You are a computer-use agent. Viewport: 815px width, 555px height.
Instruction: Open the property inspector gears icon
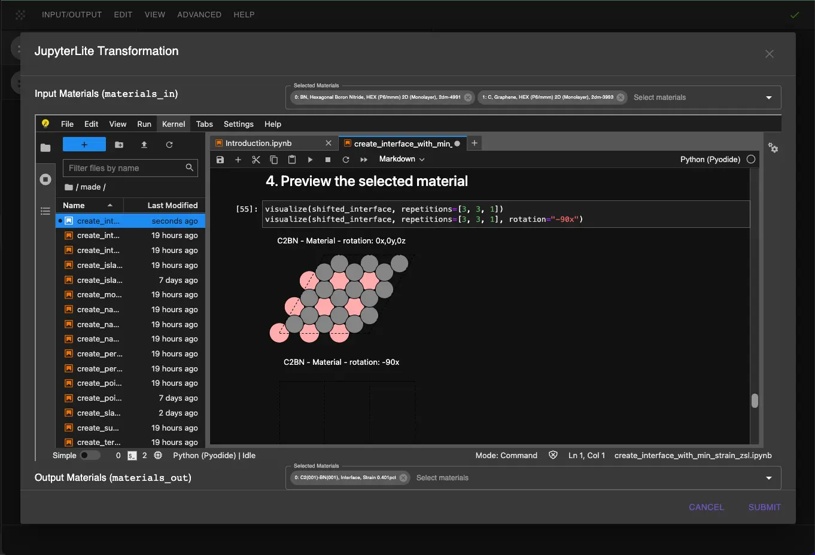(773, 148)
